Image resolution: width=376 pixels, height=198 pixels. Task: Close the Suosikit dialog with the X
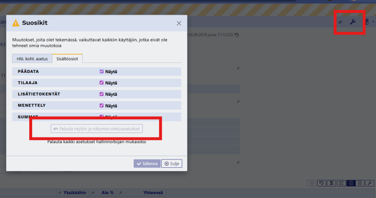179,23
